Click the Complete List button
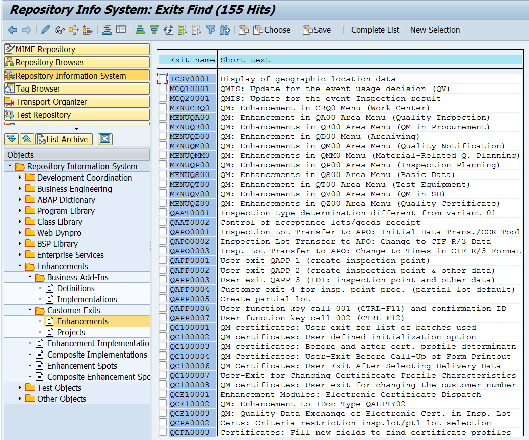Viewport: 529px width, 440px height. tap(375, 30)
